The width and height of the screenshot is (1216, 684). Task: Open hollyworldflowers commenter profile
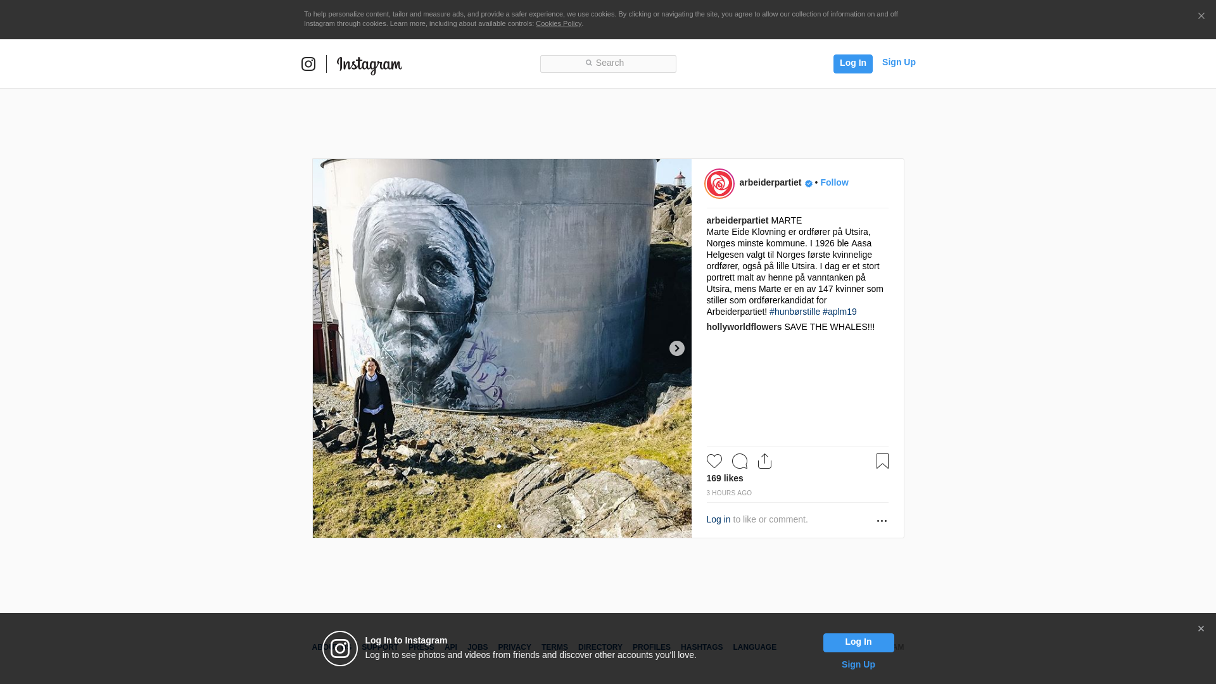tap(744, 327)
